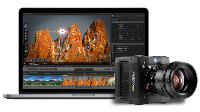Click the timeline playhead marker

pyautogui.click(x=85, y=73)
